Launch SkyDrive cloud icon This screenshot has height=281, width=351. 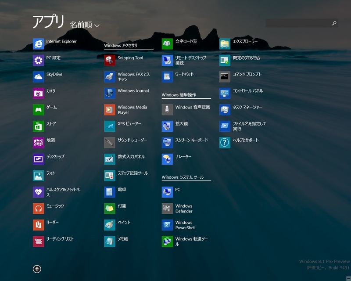[x=38, y=77]
